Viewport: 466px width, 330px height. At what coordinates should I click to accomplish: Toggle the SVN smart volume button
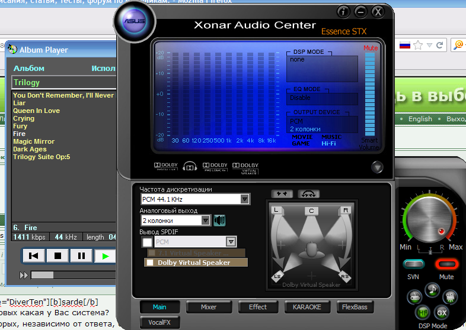point(414,264)
